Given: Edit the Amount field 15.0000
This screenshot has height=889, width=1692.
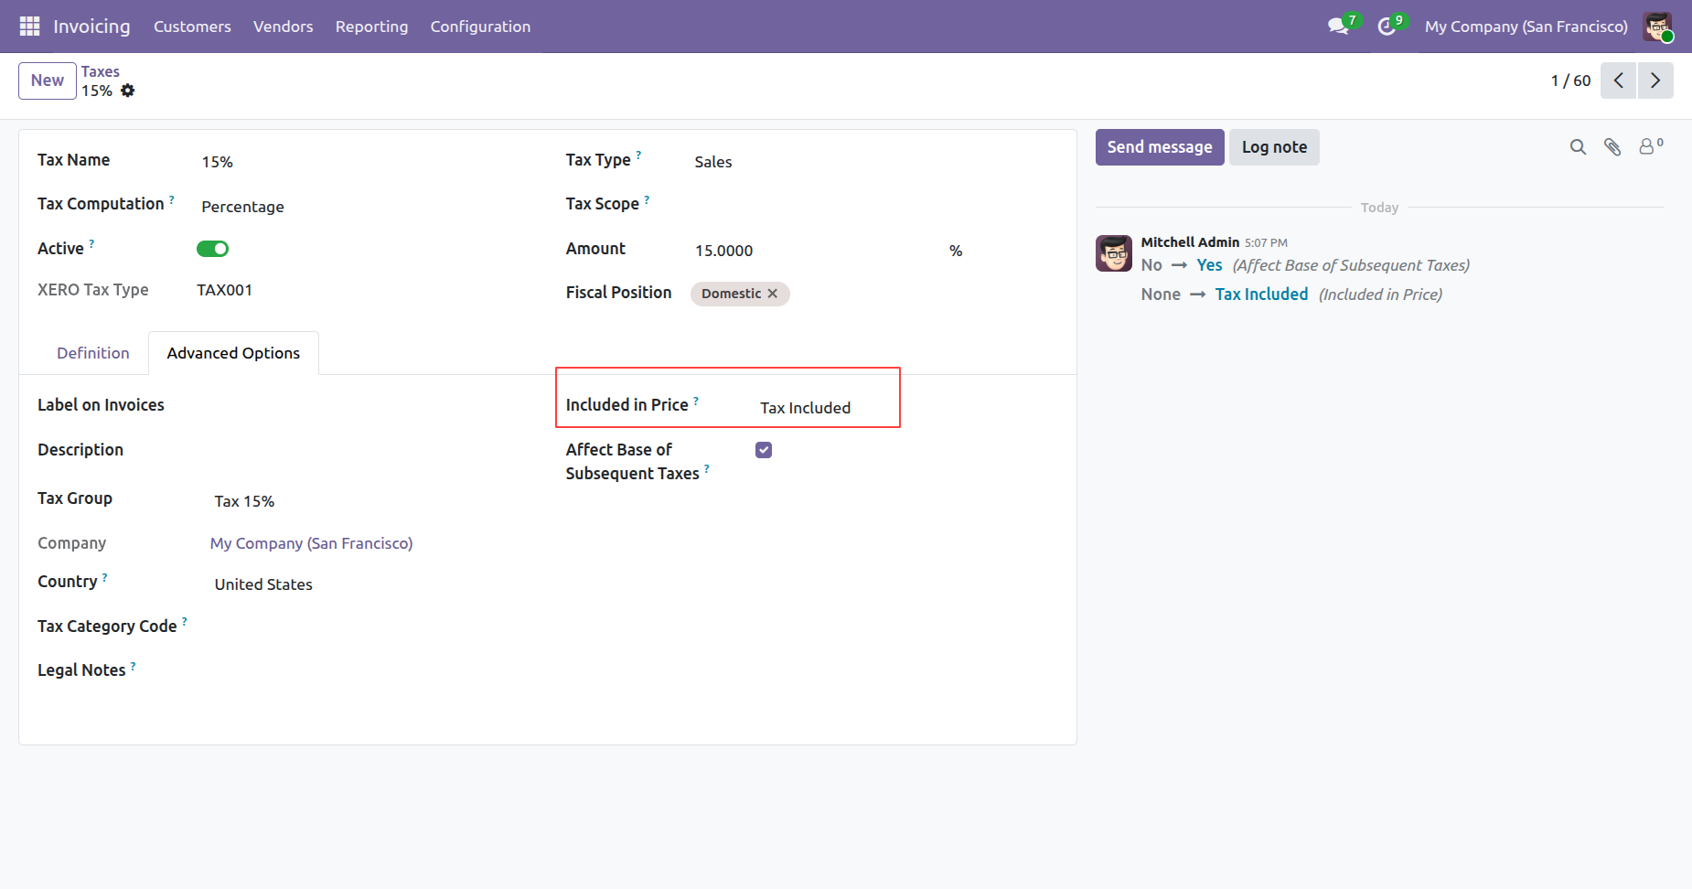Looking at the screenshot, I should (814, 251).
